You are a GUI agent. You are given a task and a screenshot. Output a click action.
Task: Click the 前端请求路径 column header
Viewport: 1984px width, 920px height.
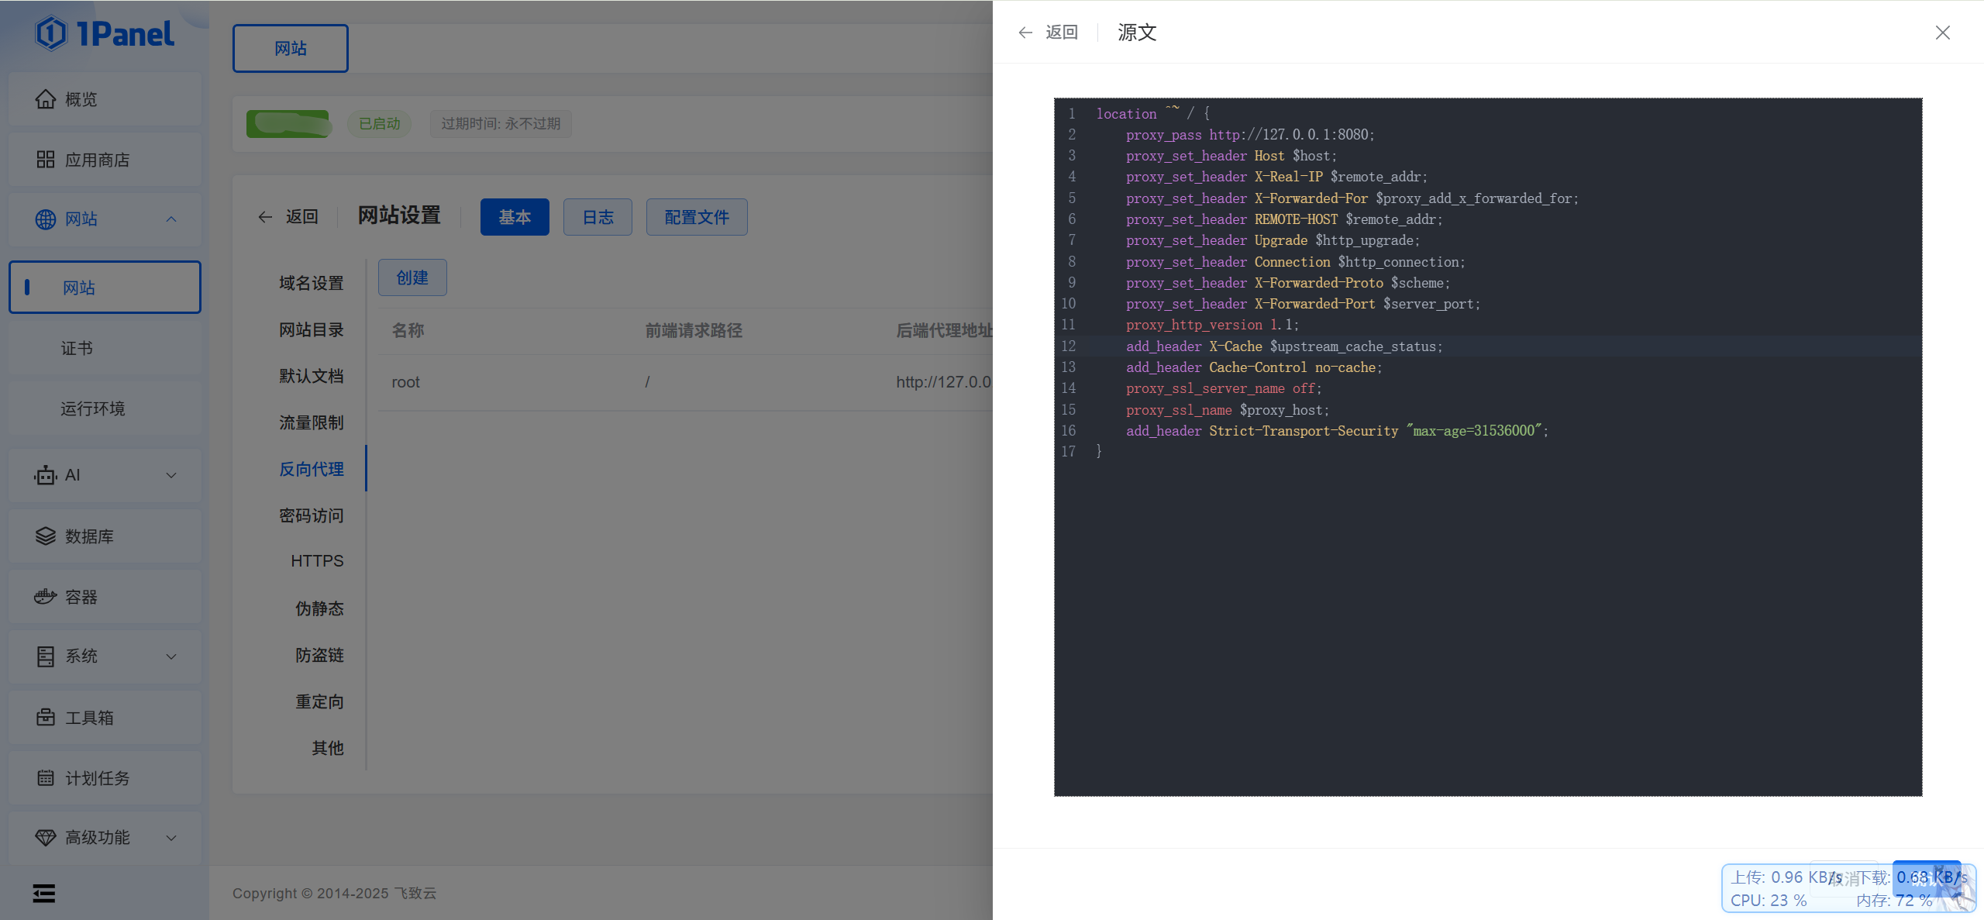[694, 331]
